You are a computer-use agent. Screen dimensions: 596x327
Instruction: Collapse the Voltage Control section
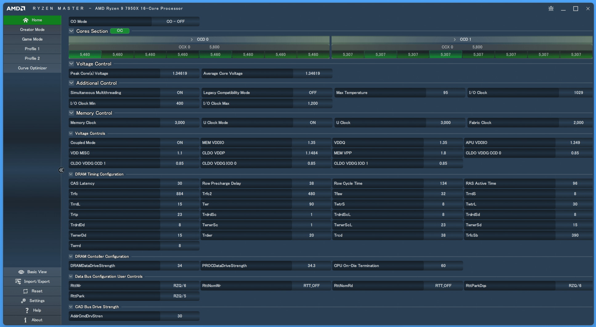coord(71,64)
